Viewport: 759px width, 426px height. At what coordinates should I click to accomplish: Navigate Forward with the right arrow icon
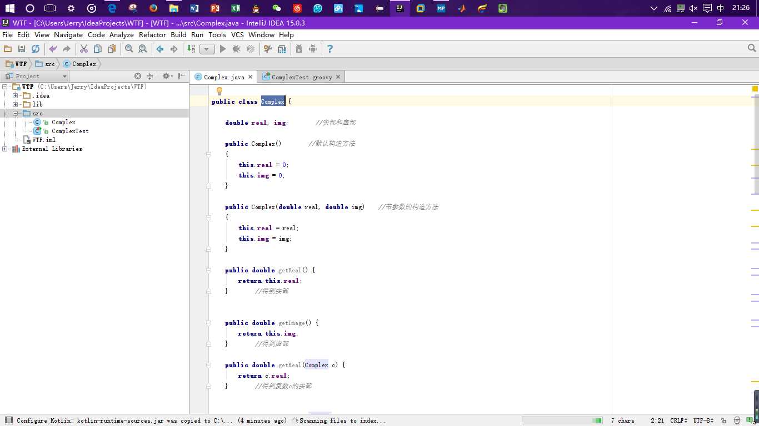pos(174,49)
